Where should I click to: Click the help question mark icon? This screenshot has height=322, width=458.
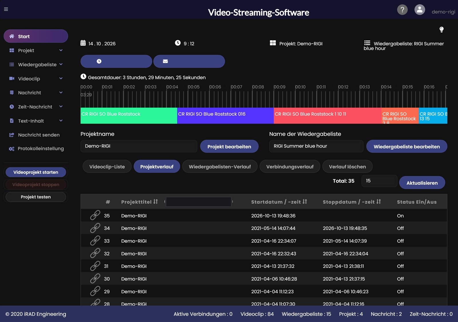click(402, 10)
